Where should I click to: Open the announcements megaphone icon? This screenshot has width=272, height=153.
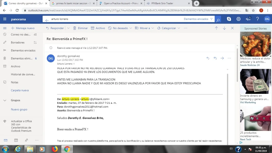click(x=248, y=19)
